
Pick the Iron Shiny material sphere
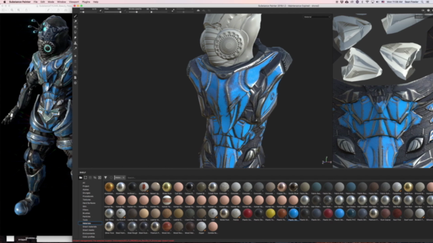(110, 213)
